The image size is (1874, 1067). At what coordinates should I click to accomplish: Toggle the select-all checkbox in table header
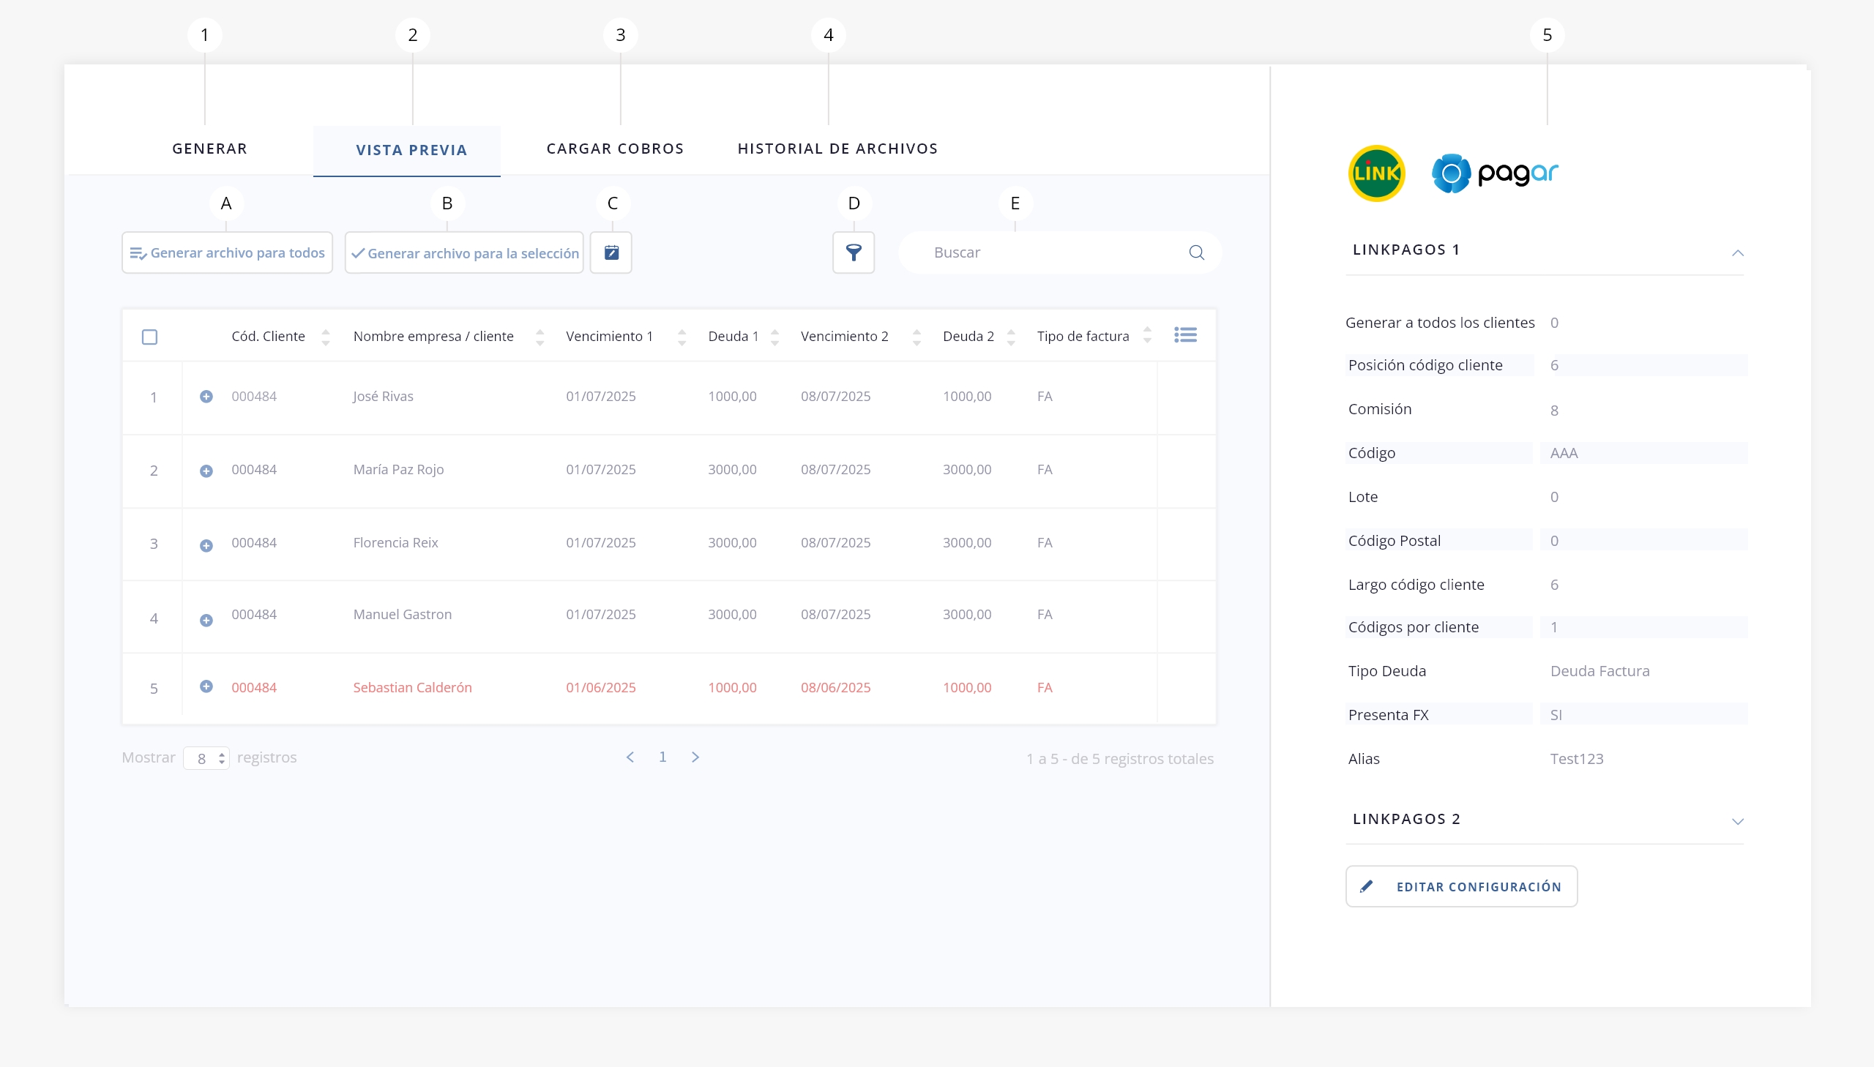point(149,337)
